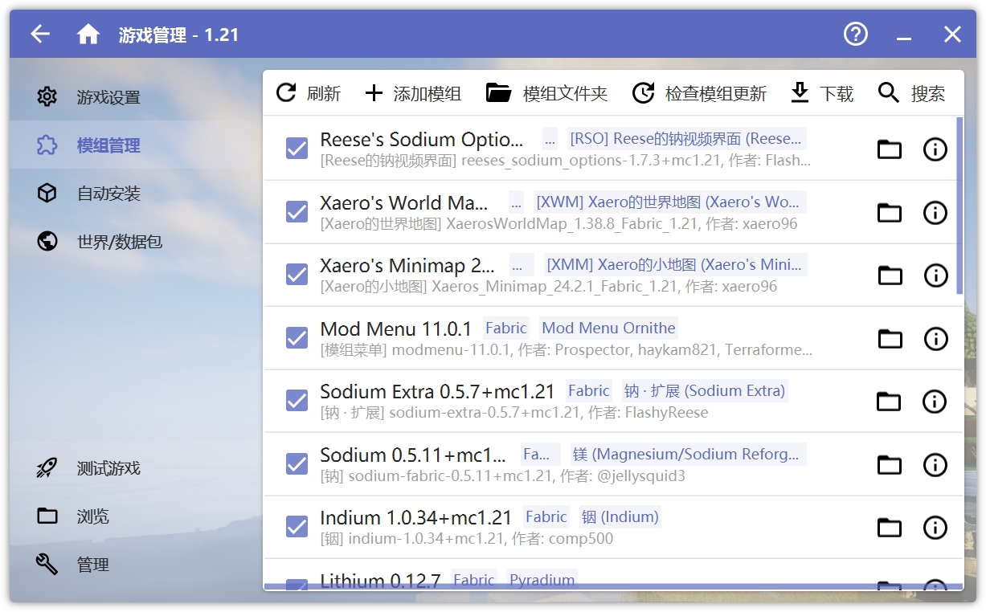The width and height of the screenshot is (986, 612).
Task: Reveal Xaero's Minimap file in folder
Action: click(x=889, y=275)
